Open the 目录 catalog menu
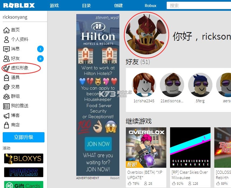Viewport: 231px width, 188px height. 86,5
